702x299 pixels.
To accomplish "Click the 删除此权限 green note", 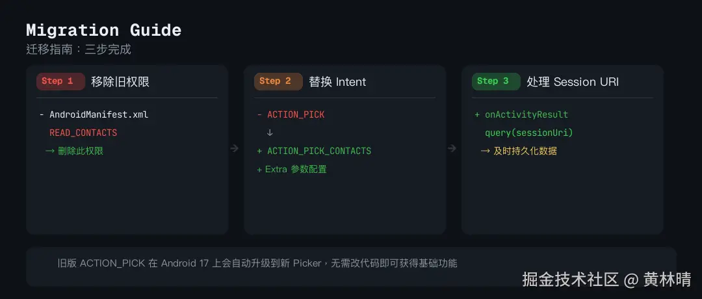I will point(74,151).
